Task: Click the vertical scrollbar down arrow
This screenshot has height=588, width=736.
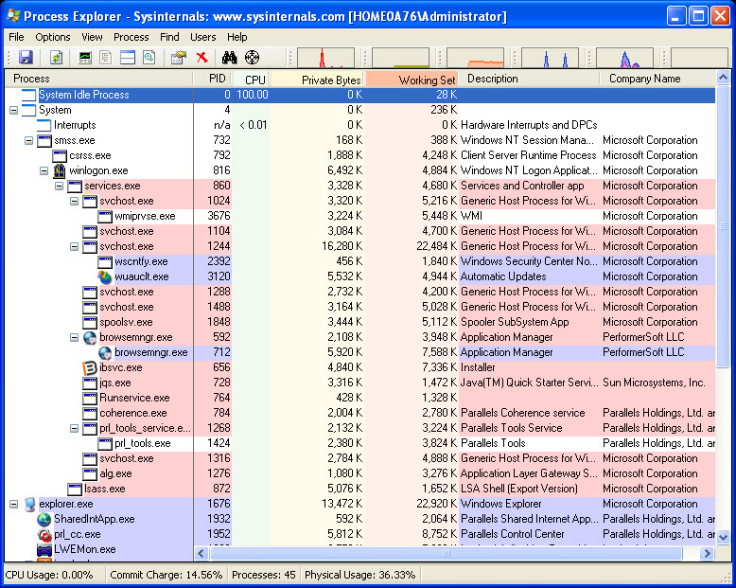Action: pyautogui.click(x=724, y=537)
